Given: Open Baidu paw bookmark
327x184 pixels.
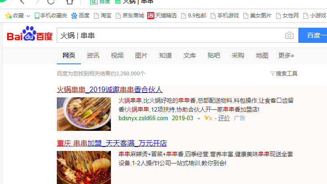Looking at the screenshot, I should 74,16.
